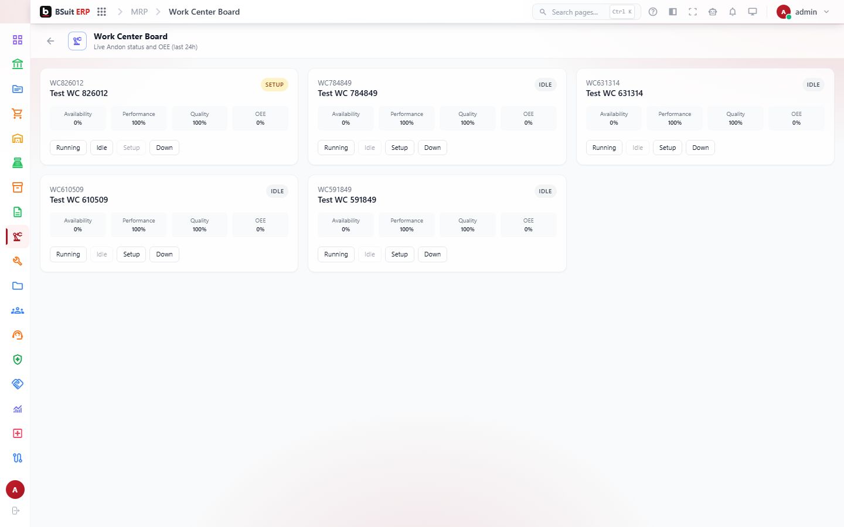
Task: Click the user avatar at sidebar bottom
Action: point(15,490)
